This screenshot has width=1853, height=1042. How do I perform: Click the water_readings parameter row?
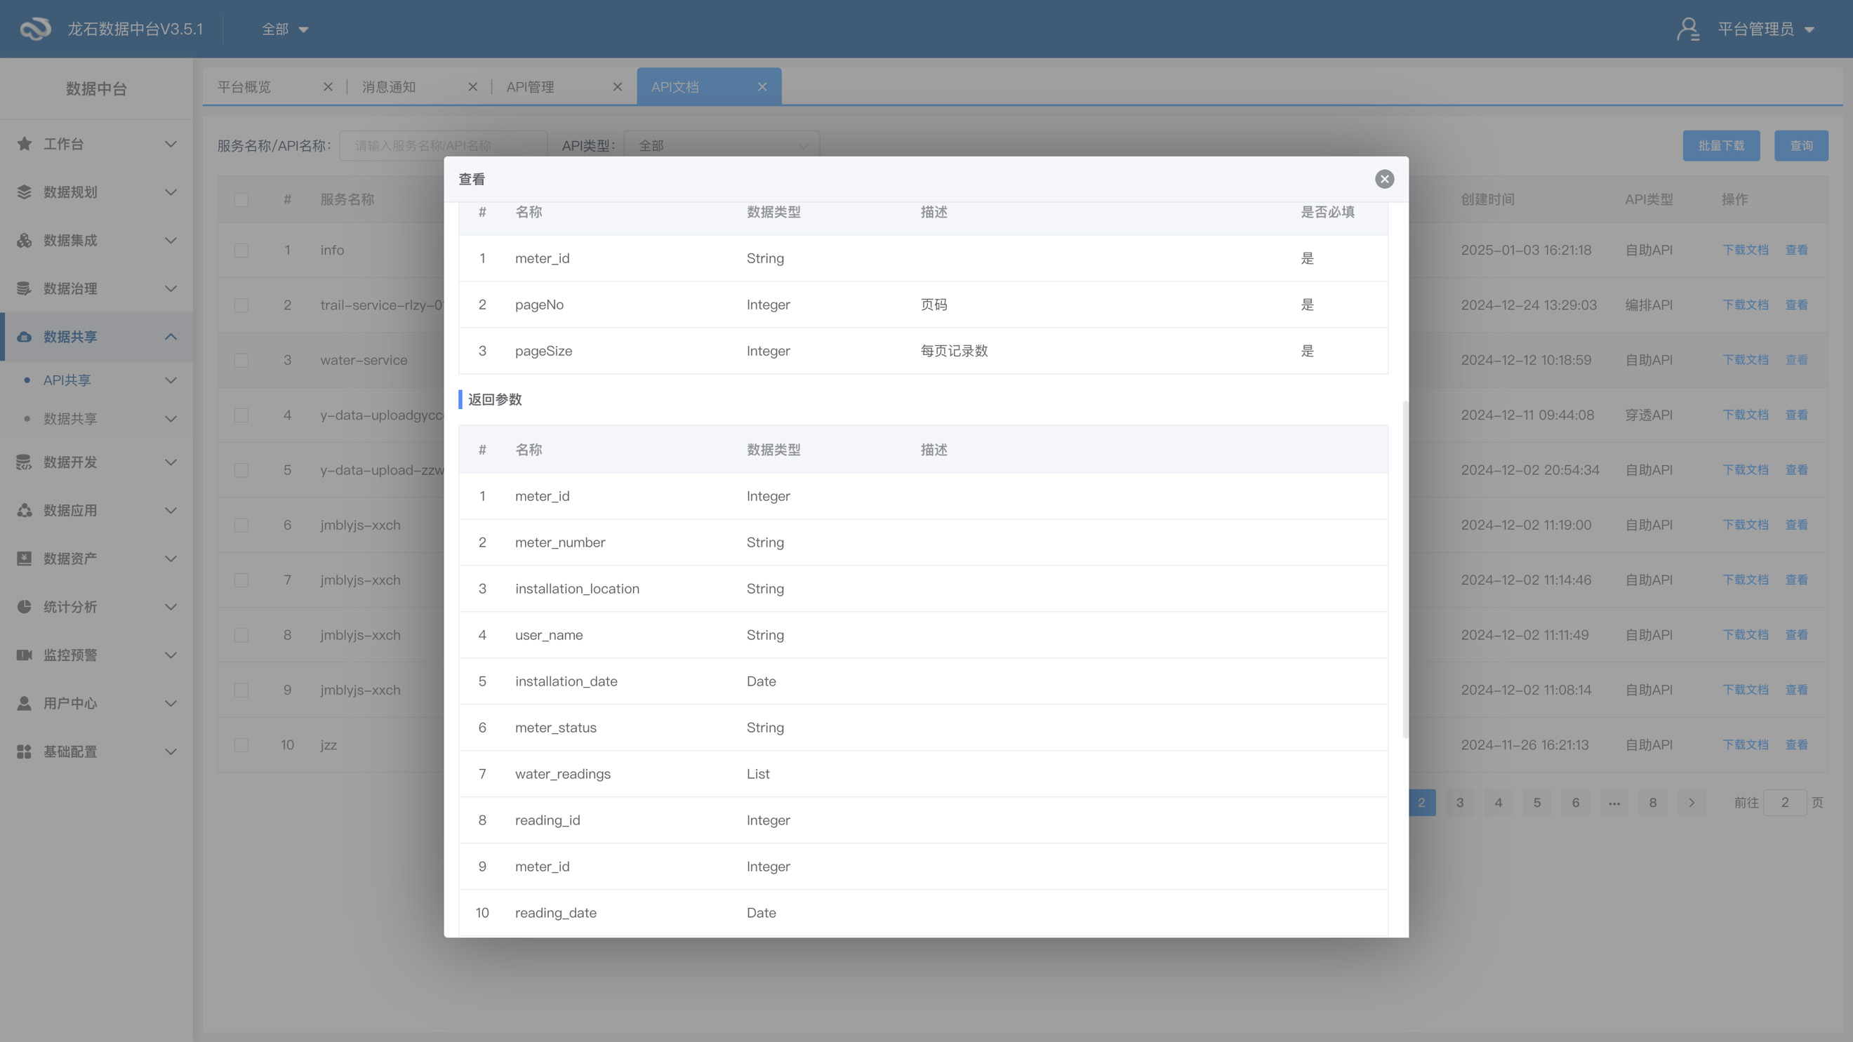pos(923,774)
